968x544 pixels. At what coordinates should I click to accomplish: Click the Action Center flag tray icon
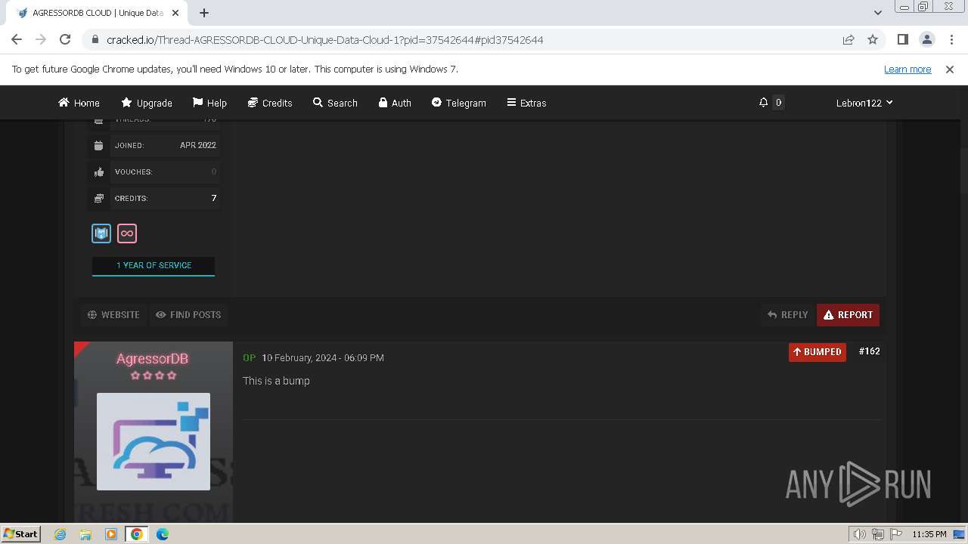[x=896, y=534]
